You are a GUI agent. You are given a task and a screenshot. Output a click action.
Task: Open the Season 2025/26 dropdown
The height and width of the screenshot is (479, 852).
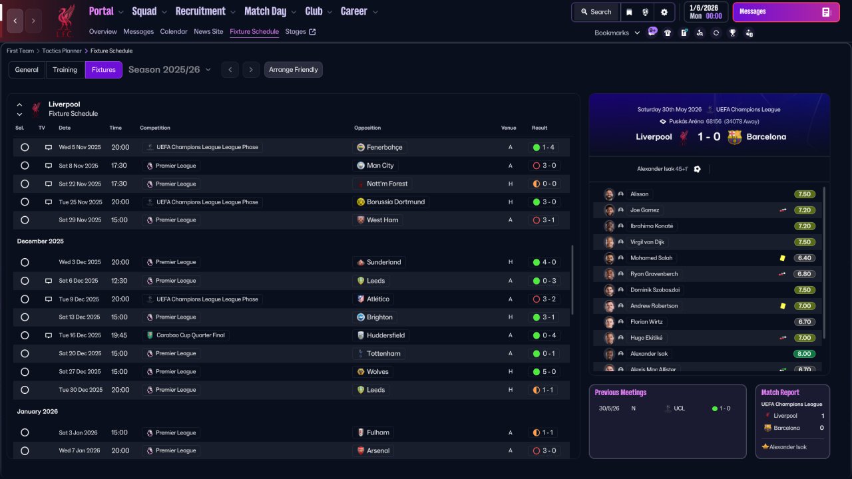pos(170,69)
